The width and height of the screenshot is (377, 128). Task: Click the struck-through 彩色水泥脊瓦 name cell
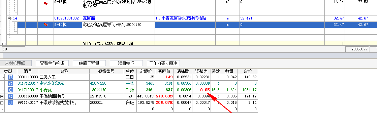[64, 83]
